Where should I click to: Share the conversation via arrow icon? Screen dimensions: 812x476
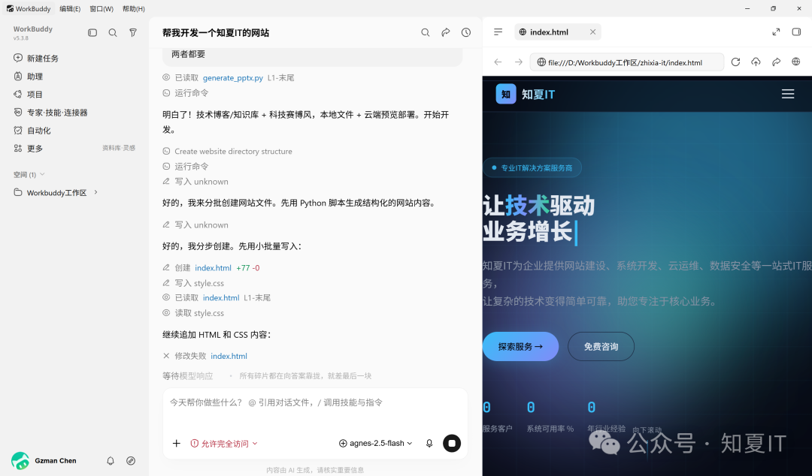pyautogui.click(x=445, y=32)
